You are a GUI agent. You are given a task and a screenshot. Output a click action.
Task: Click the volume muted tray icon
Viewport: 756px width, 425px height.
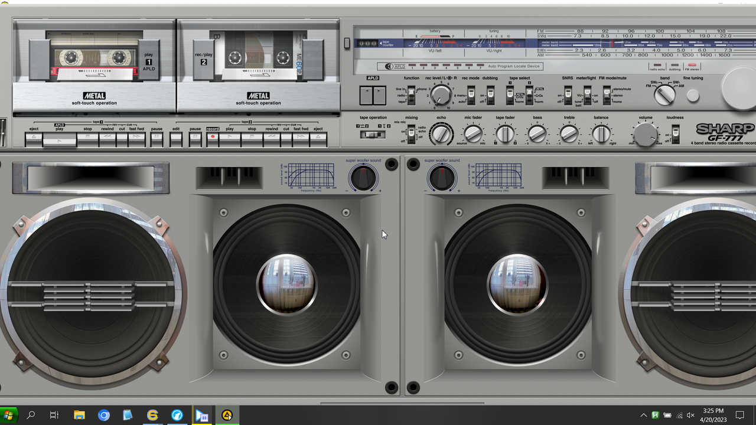[690, 416]
